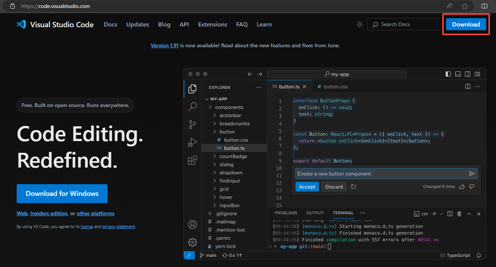Image resolution: width=496 pixels, height=267 pixels.
Task: Expand the dropdown folder in tree
Action: tap(231, 173)
